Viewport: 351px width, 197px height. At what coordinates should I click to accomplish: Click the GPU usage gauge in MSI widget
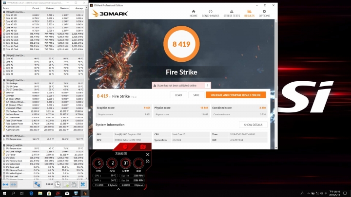coord(112,163)
